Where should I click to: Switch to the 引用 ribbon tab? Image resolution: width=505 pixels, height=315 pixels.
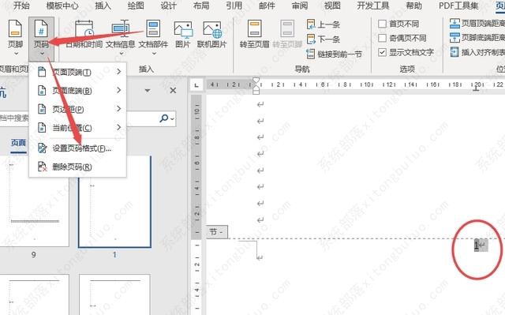click(234, 6)
